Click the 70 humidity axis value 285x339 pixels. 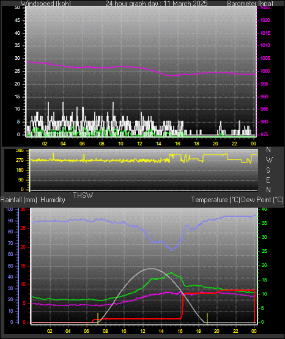[x=10, y=243]
